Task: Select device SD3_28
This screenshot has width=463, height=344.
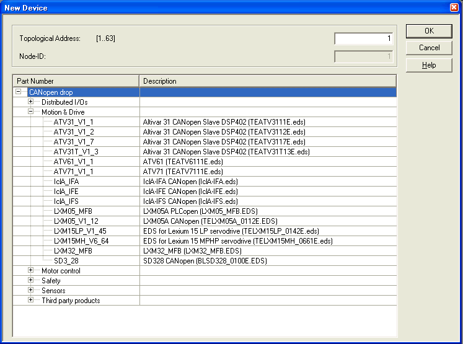Action: (66, 261)
